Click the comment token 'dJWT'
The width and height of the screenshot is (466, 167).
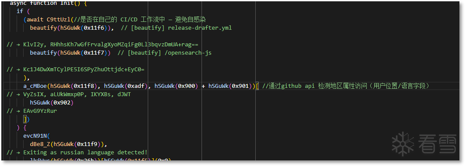[x=124, y=94]
